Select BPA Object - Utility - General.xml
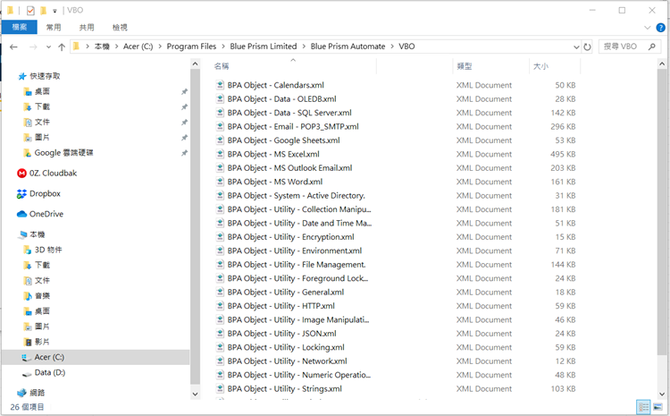670x416 pixels. point(286,292)
